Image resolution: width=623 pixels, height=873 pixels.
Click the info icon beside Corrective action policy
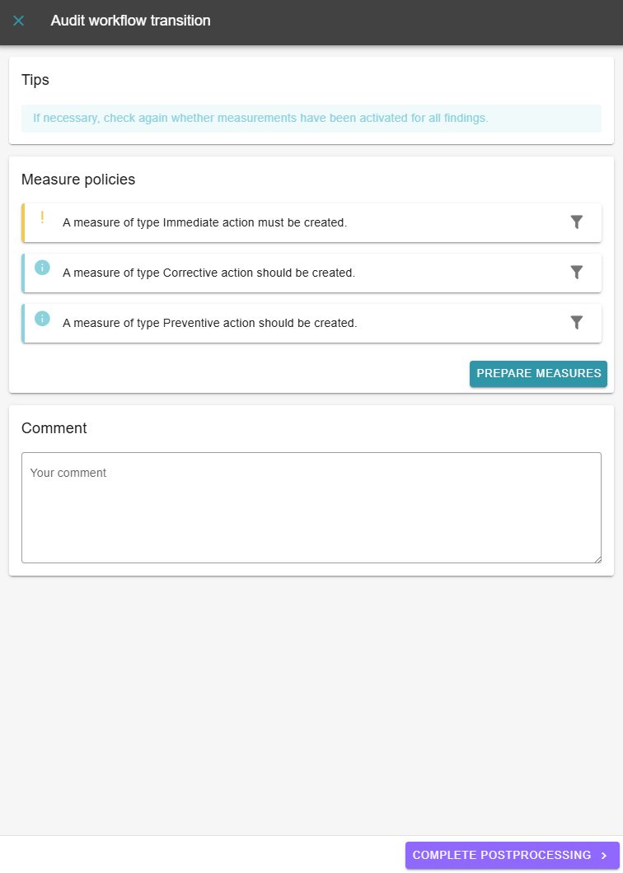tap(42, 268)
